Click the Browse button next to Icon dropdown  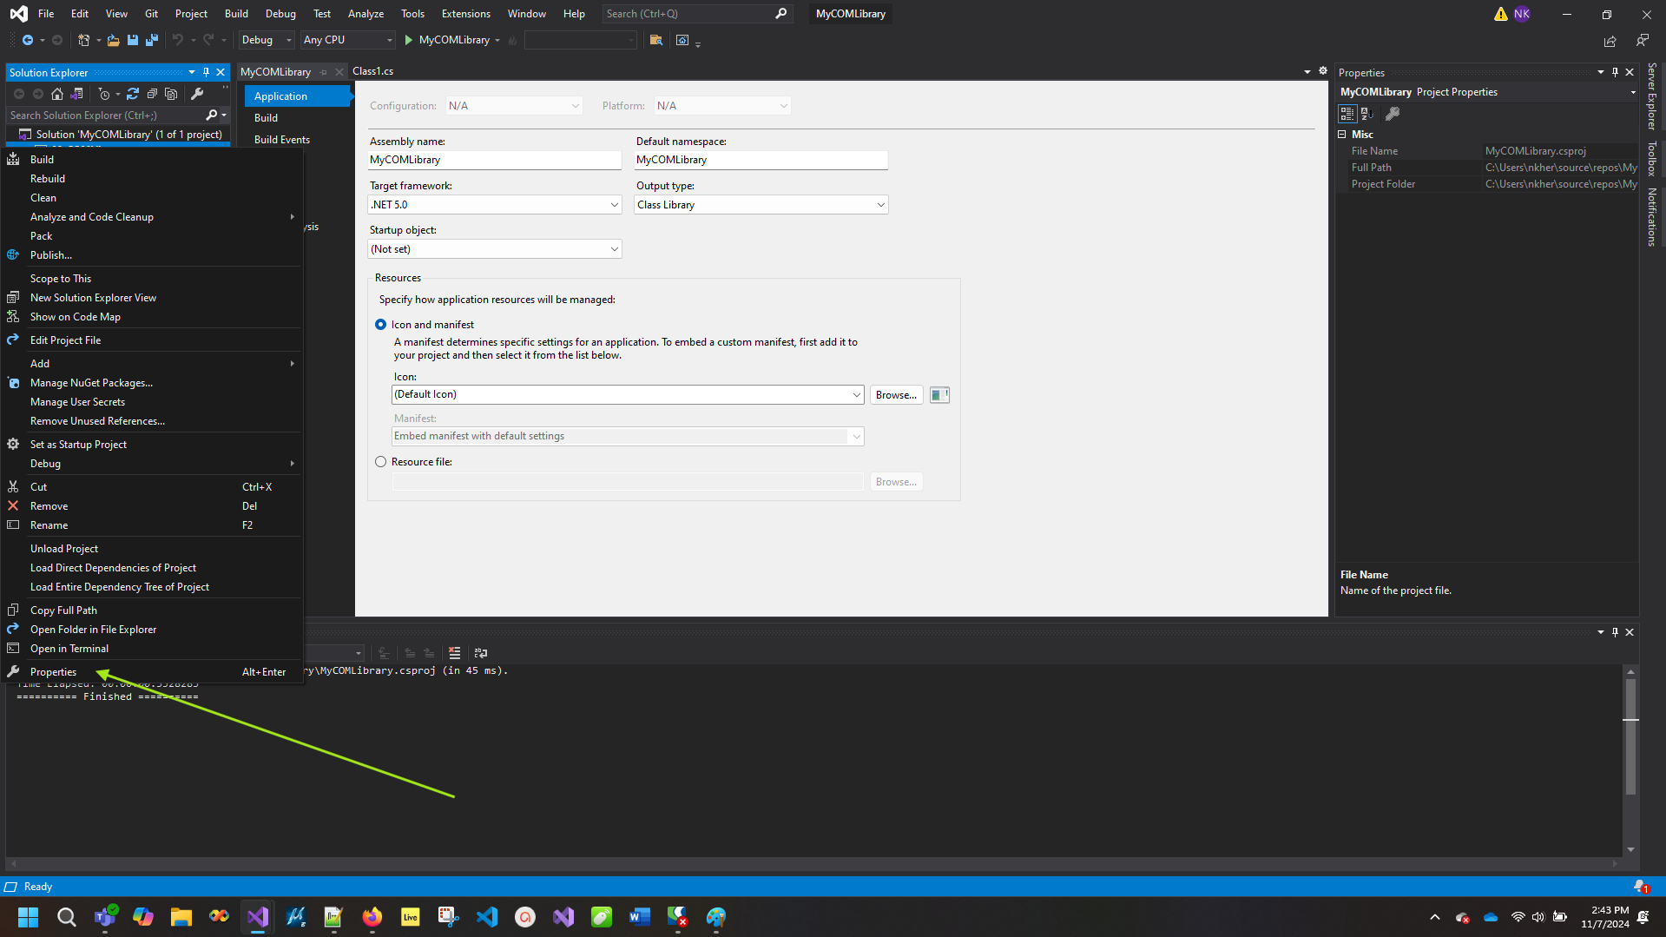tap(896, 395)
